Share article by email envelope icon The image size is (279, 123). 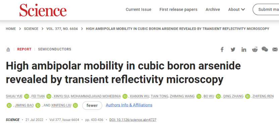(275, 49)
